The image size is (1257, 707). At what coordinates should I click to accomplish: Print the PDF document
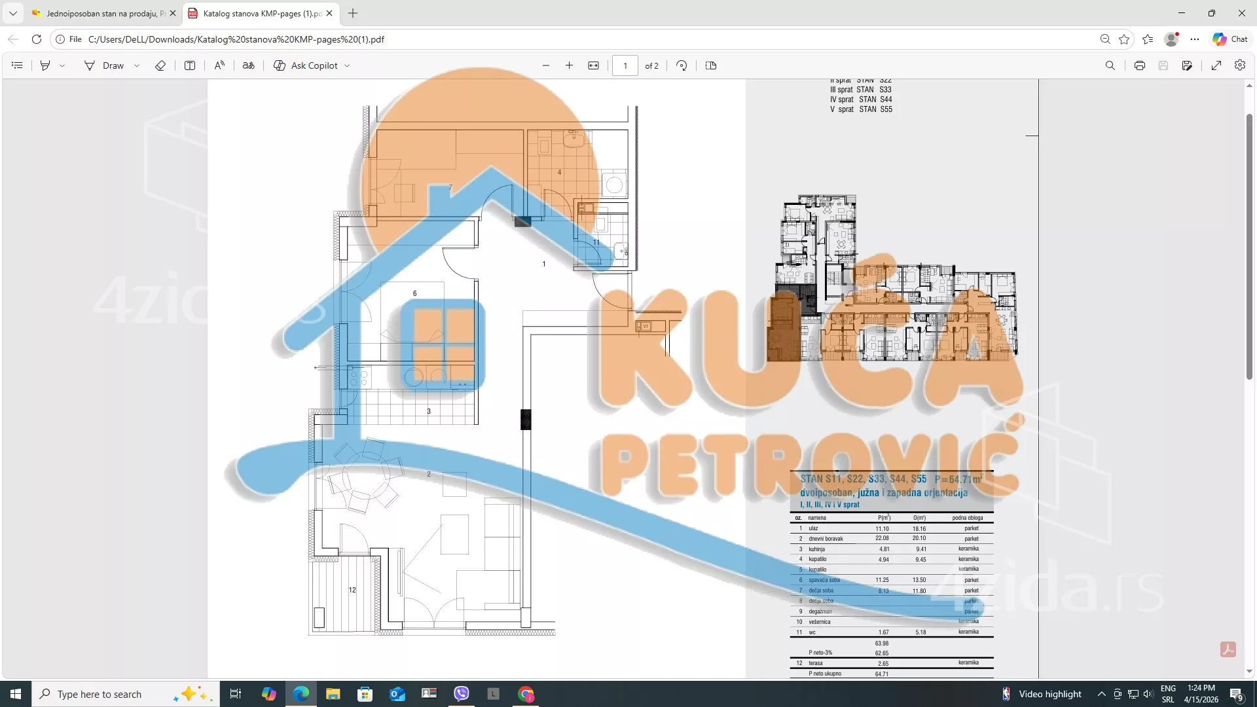1140,65
